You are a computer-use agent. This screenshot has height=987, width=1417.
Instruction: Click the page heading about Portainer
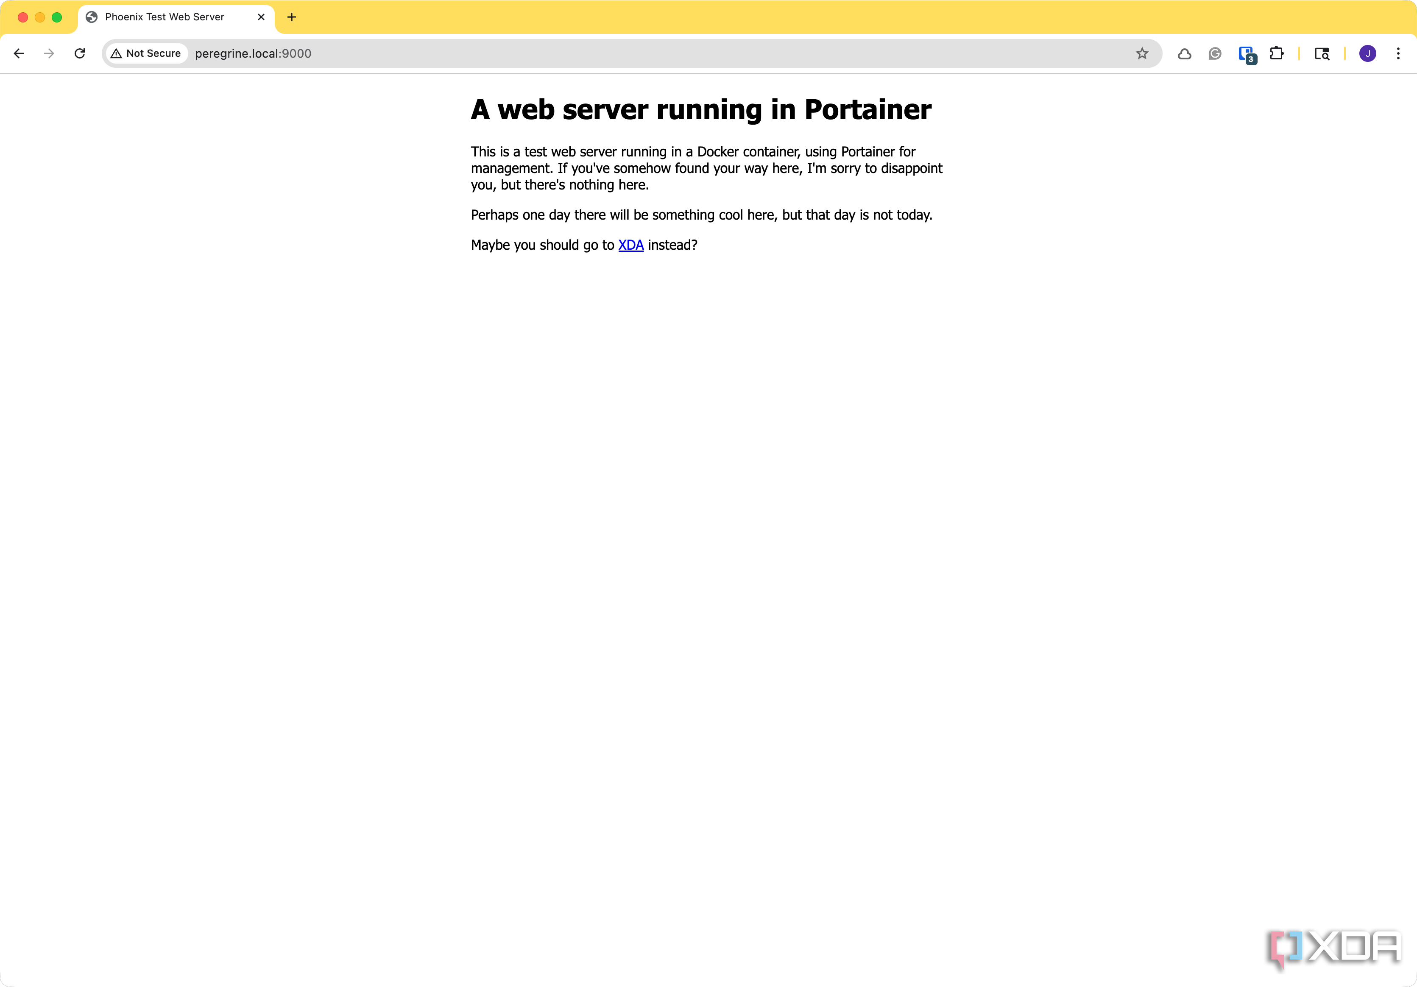pyautogui.click(x=700, y=110)
